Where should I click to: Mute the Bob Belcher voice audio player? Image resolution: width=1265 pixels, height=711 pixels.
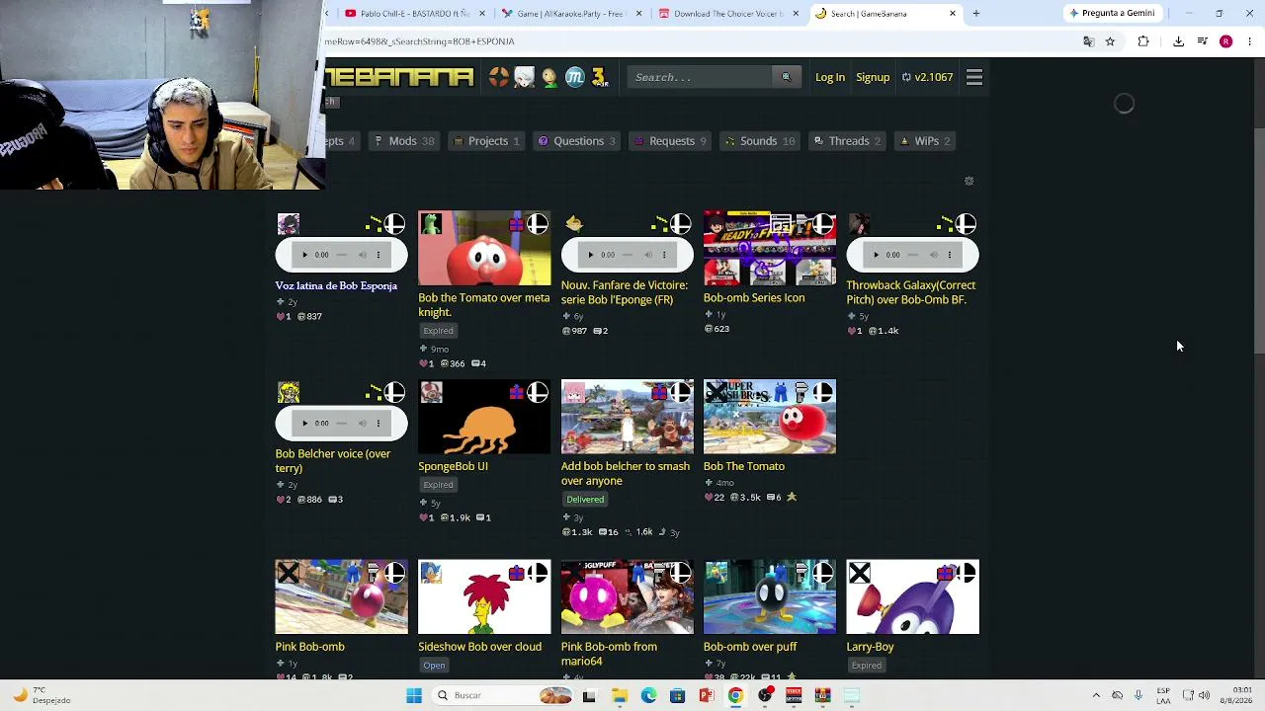point(362,424)
